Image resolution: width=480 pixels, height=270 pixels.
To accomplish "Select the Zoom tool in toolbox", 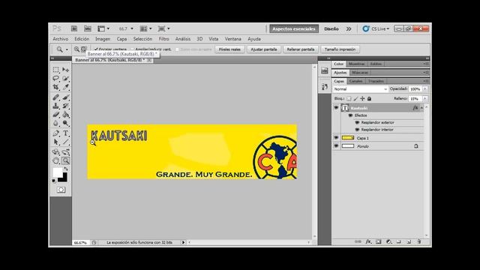I will [65, 160].
